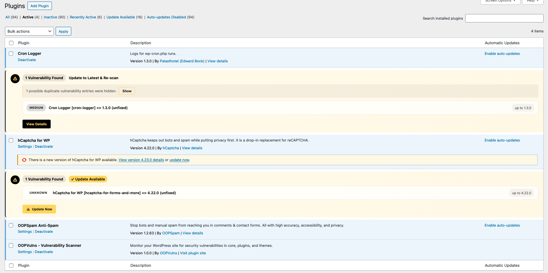The height and width of the screenshot is (273, 548).
Task: Click 'Update to Latest & Re-scan' text
Action: tap(93, 78)
